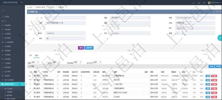Click the blue button next to 修改
222x100 pixels.
click(x=89, y=48)
